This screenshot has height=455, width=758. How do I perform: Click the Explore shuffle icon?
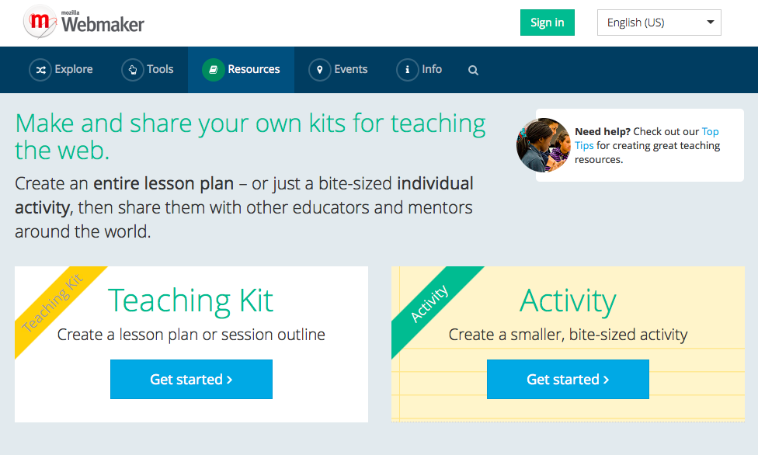tap(40, 70)
